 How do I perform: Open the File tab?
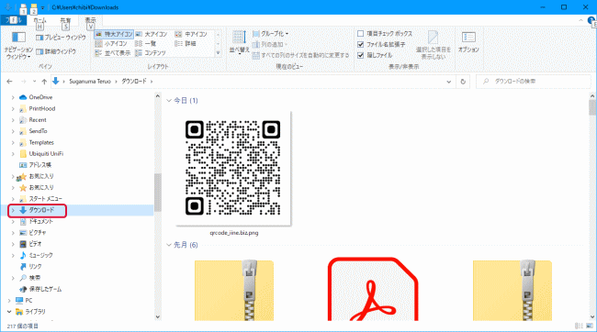tap(14, 20)
